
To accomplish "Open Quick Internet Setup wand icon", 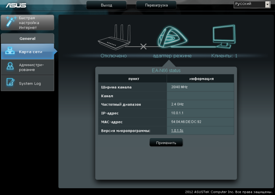I will pos(9,23).
